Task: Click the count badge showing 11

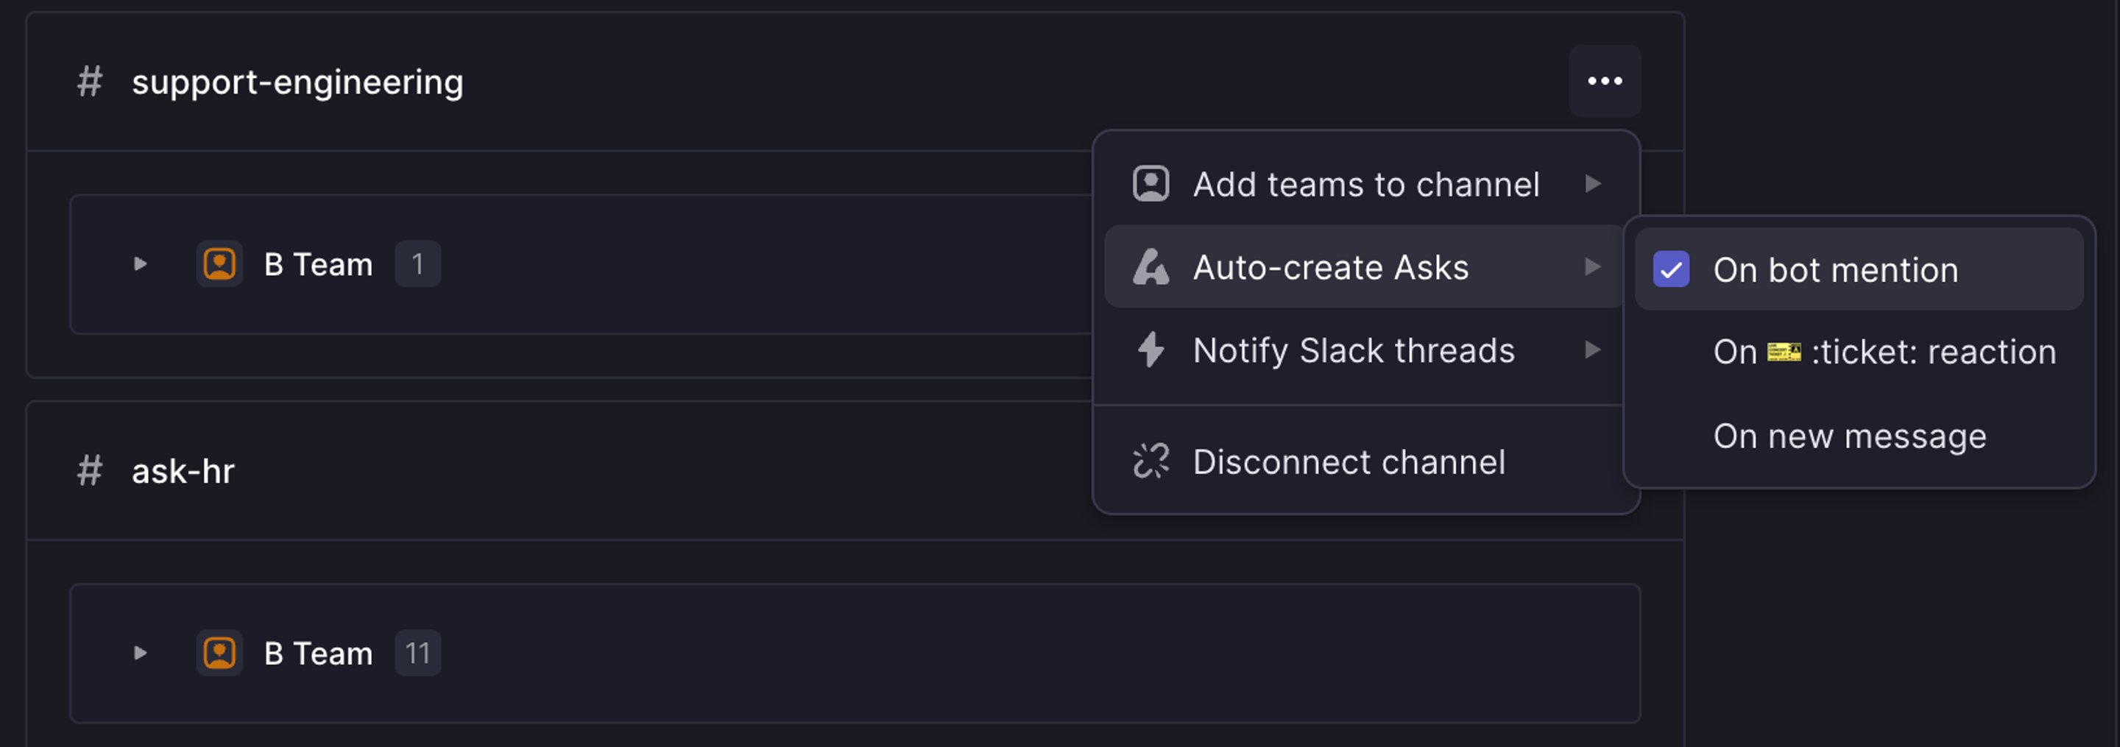Action: pyautogui.click(x=418, y=652)
